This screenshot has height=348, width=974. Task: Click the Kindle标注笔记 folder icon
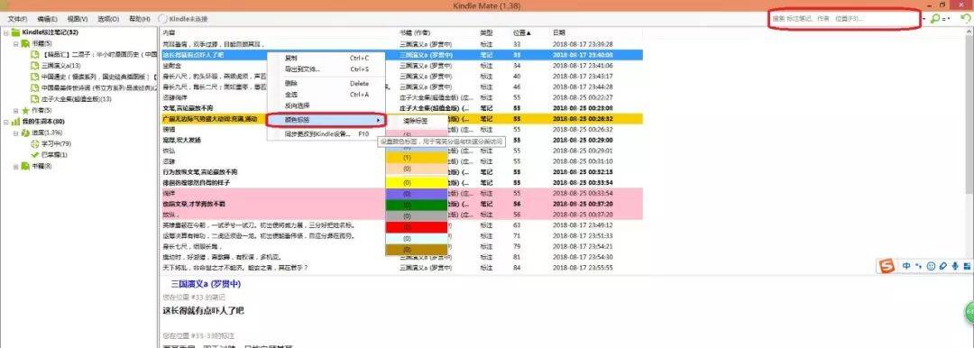click(x=15, y=32)
